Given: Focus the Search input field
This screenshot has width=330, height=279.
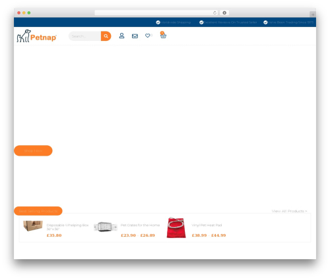Looking at the screenshot, I should [85, 36].
